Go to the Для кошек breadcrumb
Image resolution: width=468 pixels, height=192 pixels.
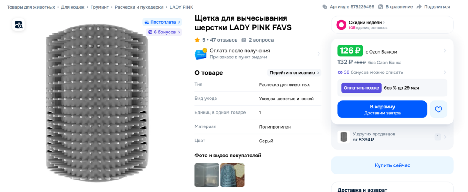[73, 7]
